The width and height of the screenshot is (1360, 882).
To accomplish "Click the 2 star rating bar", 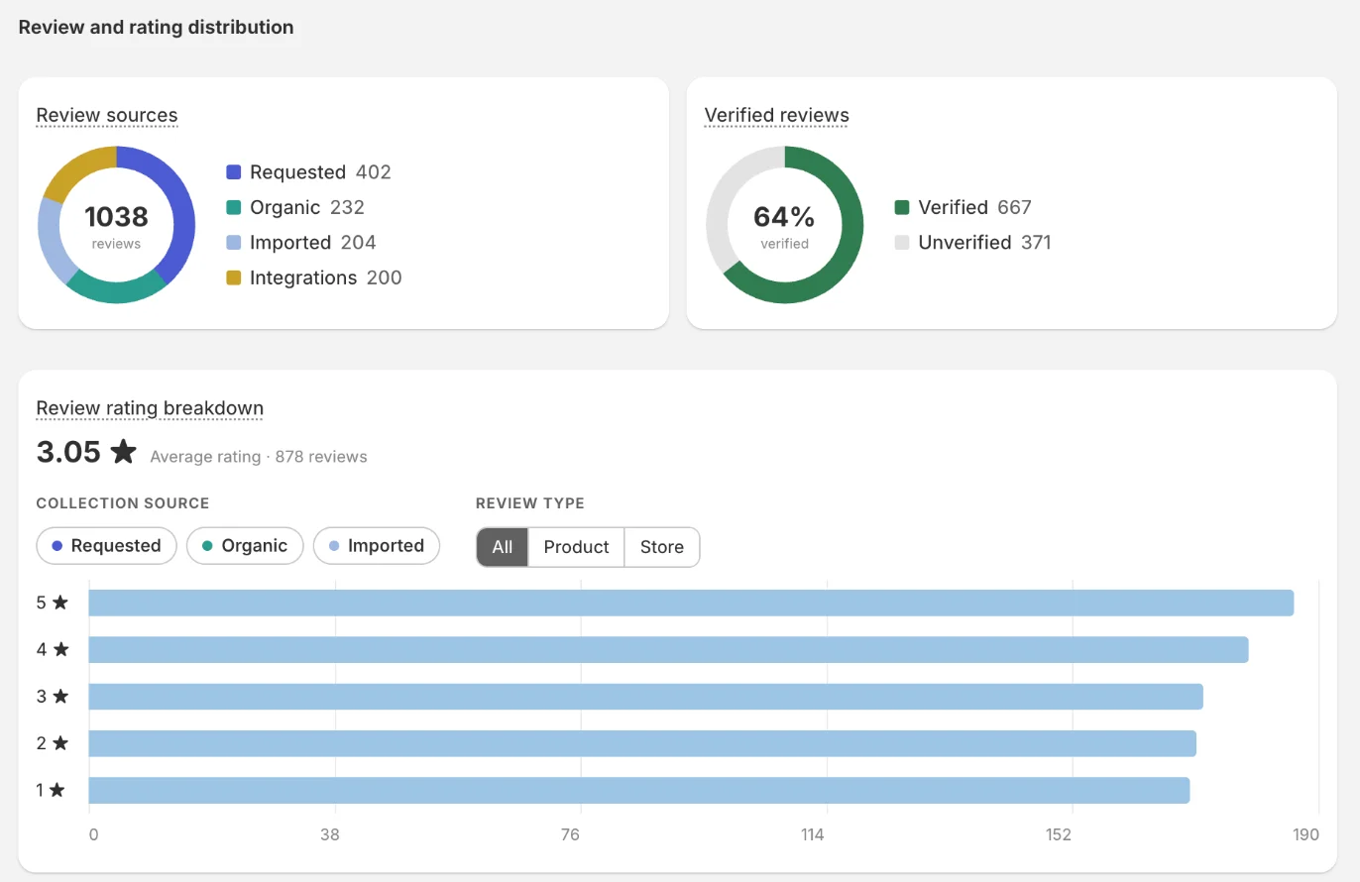I will coord(642,743).
